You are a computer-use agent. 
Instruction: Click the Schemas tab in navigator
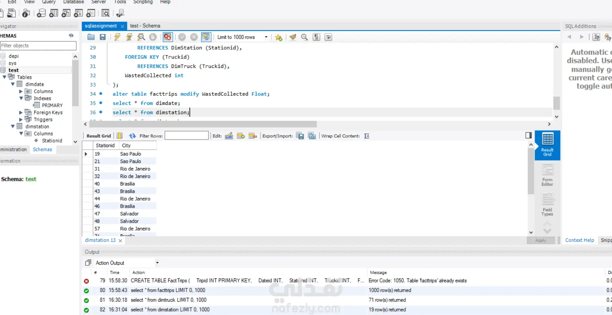pyautogui.click(x=42, y=149)
